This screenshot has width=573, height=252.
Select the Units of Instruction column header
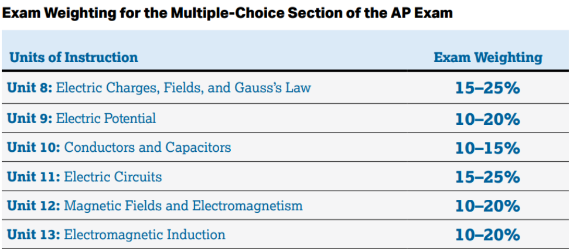[74, 57]
